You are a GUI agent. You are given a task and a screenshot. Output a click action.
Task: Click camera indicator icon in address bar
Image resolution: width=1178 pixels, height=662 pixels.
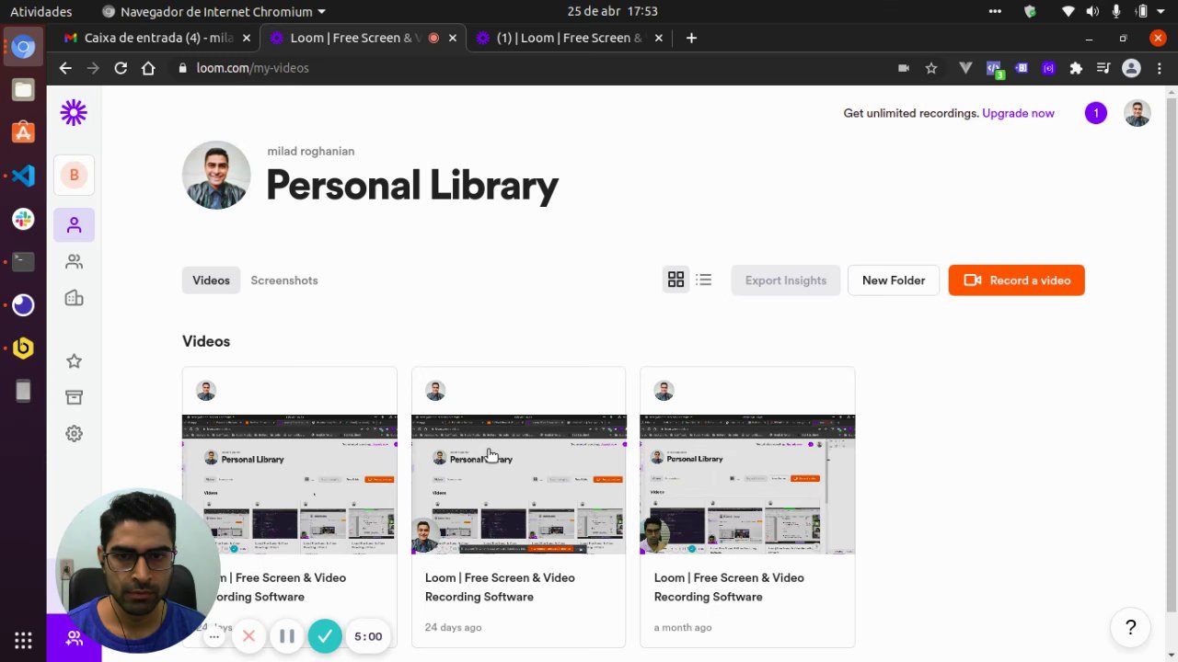point(904,68)
